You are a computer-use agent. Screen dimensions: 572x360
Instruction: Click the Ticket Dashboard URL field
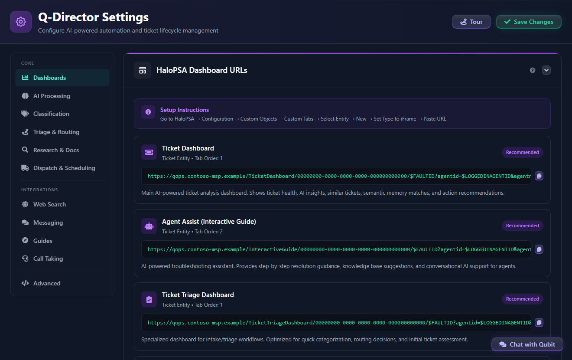pyautogui.click(x=336, y=176)
